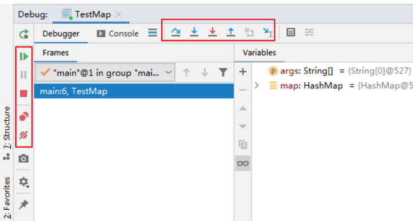Open the Favorites tool window
The image size is (413, 221).
pos(7,198)
